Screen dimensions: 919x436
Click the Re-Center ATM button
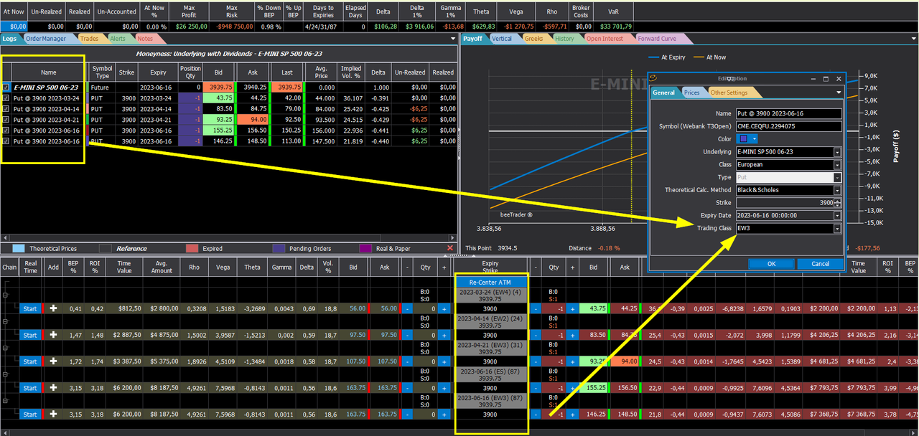tap(490, 282)
